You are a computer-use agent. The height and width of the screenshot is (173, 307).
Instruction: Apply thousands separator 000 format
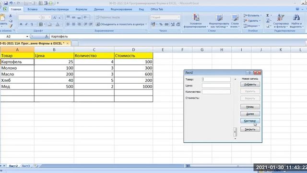(x=166, y=25)
